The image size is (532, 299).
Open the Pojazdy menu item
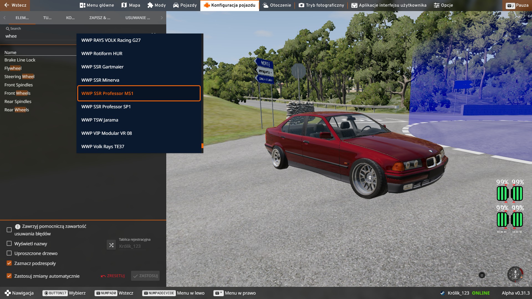tap(185, 5)
